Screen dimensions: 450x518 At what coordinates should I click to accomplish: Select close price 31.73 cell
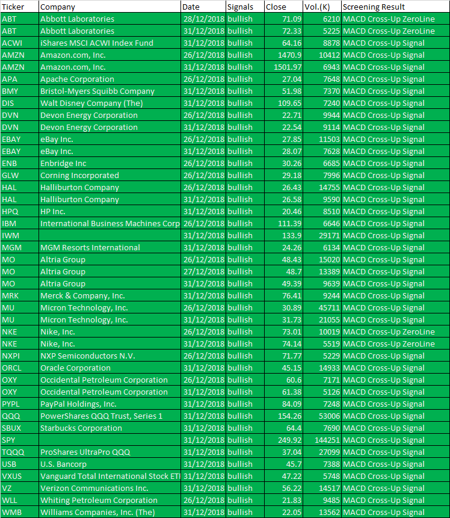click(283, 320)
